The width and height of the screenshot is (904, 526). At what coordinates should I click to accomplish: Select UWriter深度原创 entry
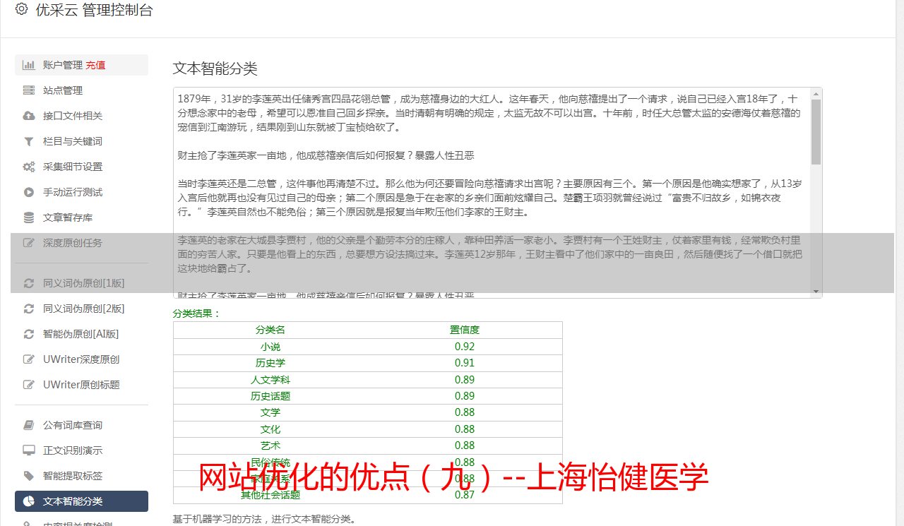81,359
